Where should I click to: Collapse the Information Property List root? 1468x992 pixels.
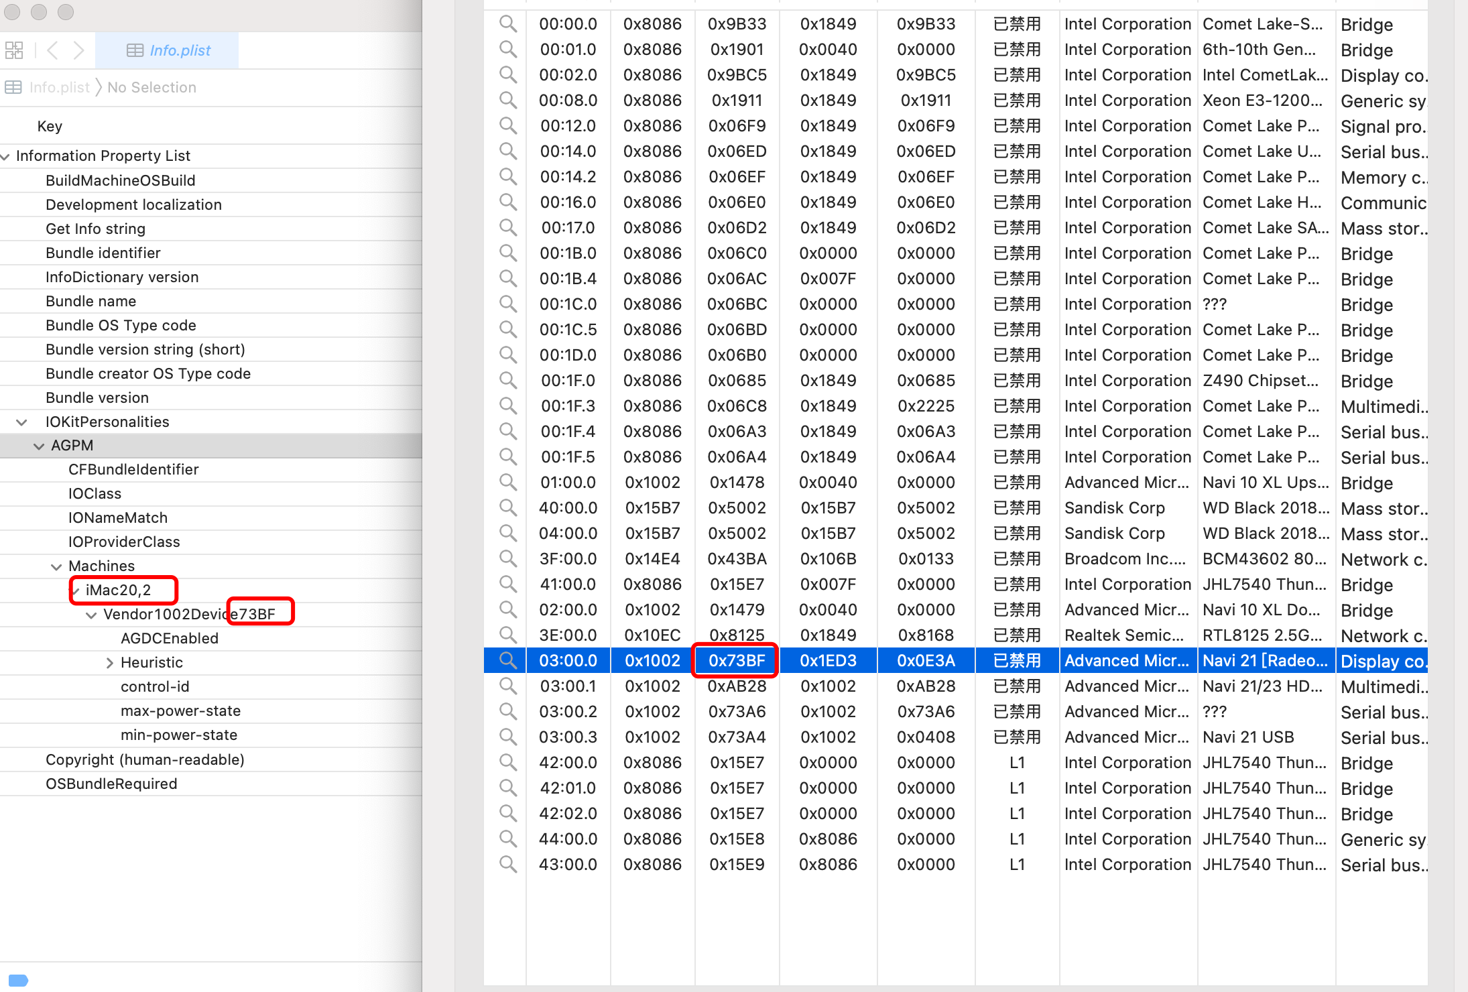coord(5,156)
